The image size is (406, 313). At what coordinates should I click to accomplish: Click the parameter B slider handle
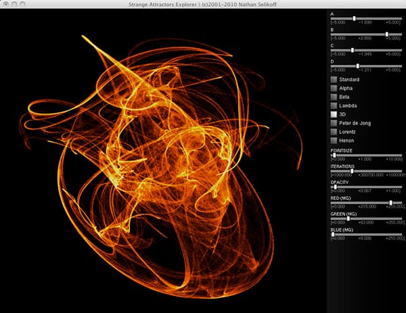(x=387, y=34)
